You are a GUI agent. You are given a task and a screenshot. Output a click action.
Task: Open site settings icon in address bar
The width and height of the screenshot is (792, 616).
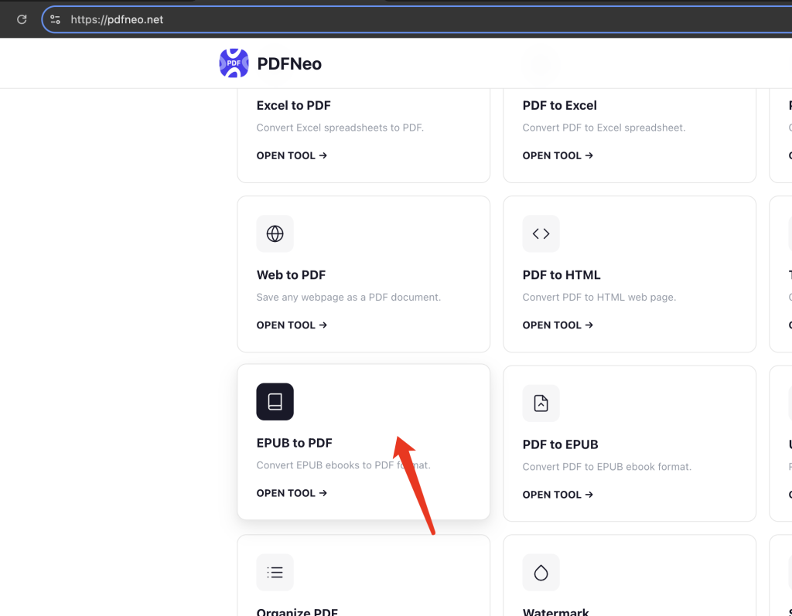56,19
